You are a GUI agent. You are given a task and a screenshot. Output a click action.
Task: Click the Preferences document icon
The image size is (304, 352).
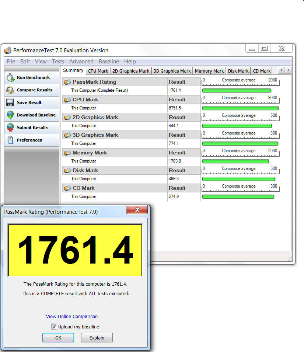tap(10, 140)
